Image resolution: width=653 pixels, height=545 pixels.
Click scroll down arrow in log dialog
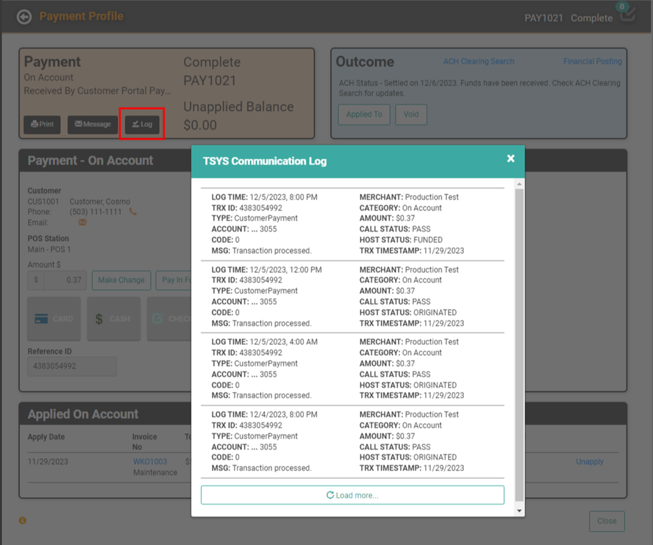coord(519,510)
